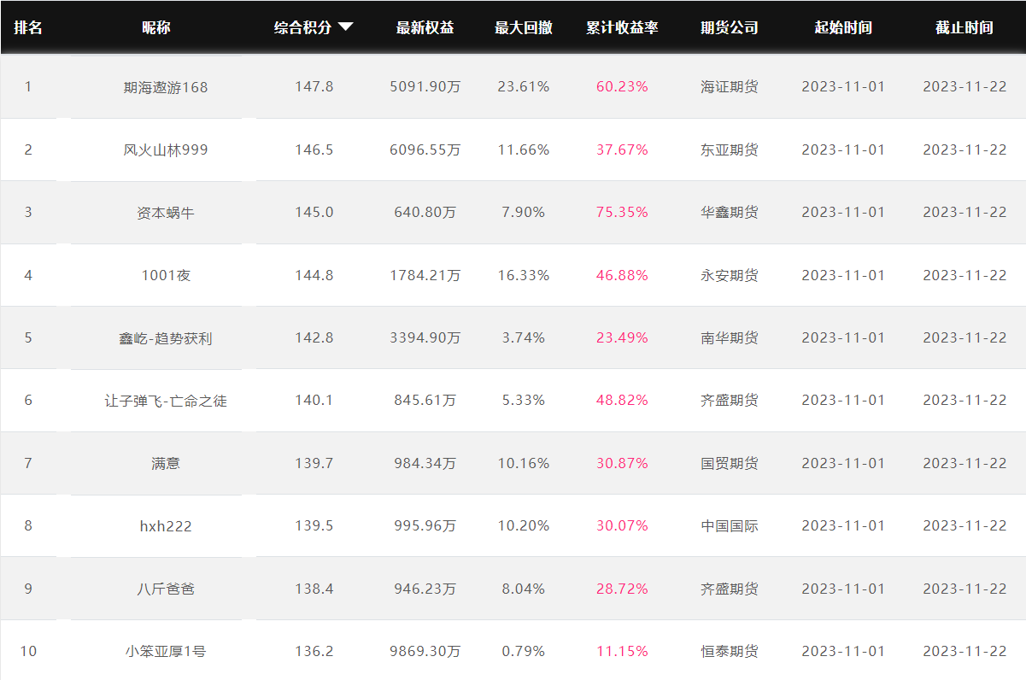Select futures company 海证期货
The image size is (1026, 680).
point(730,86)
